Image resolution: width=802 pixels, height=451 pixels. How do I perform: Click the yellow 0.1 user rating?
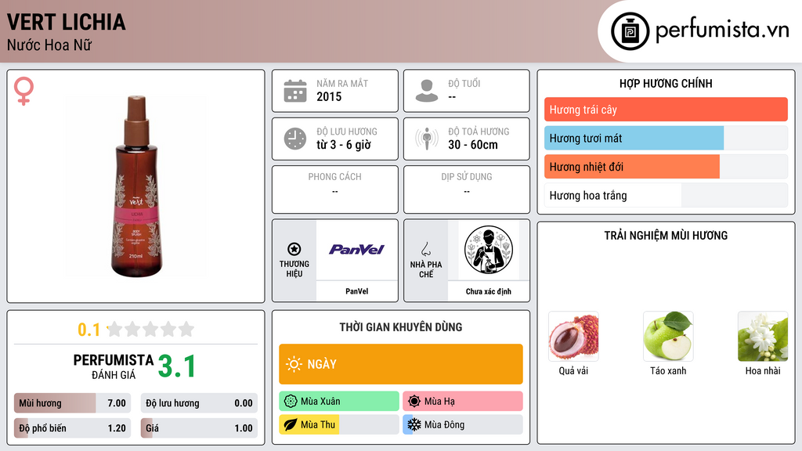[89, 330]
